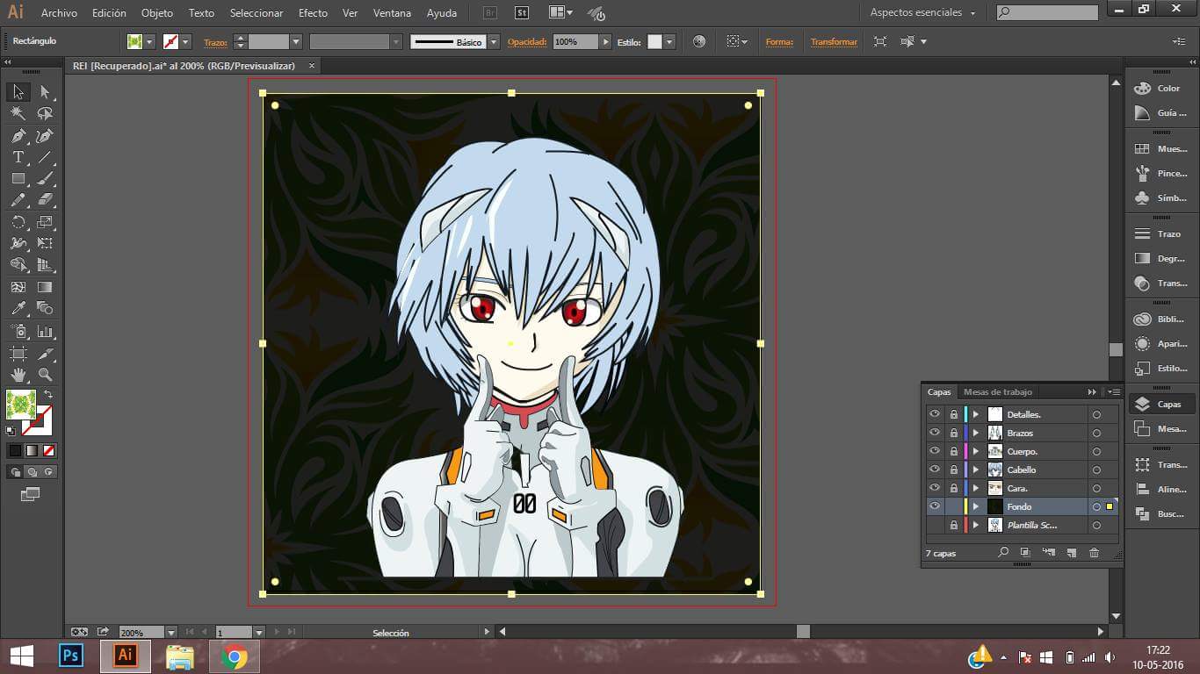Choose the Symbol Sprayer tool
Screen dimensions: 1200x674
click(x=18, y=331)
